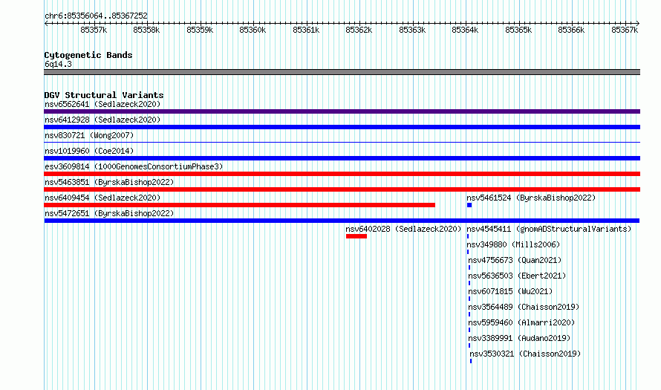Open nsv6071815 (Wu2021) variant label
Screen dimensions: 661x390
[x=510, y=291]
